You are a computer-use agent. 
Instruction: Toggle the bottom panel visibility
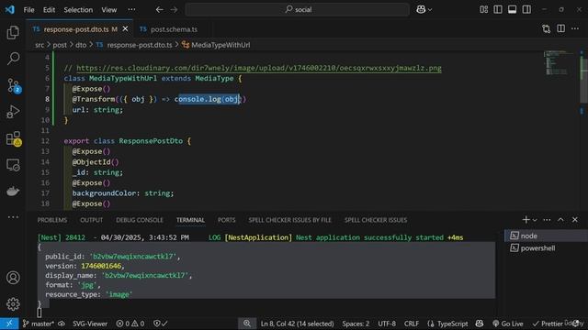513,10
